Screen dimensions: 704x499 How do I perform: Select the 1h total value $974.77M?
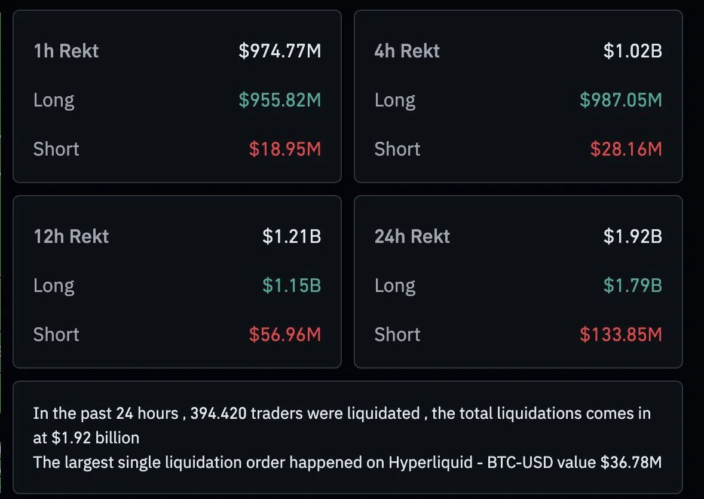pos(280,51)
